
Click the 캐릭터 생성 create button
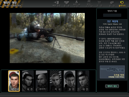[x=112, y=86]
